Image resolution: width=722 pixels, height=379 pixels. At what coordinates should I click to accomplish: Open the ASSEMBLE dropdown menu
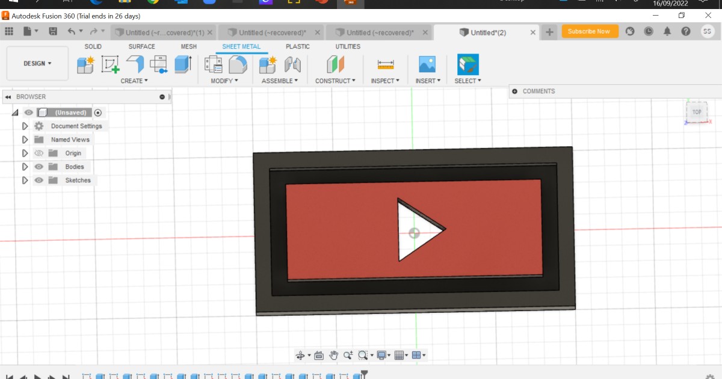point(280,81)
